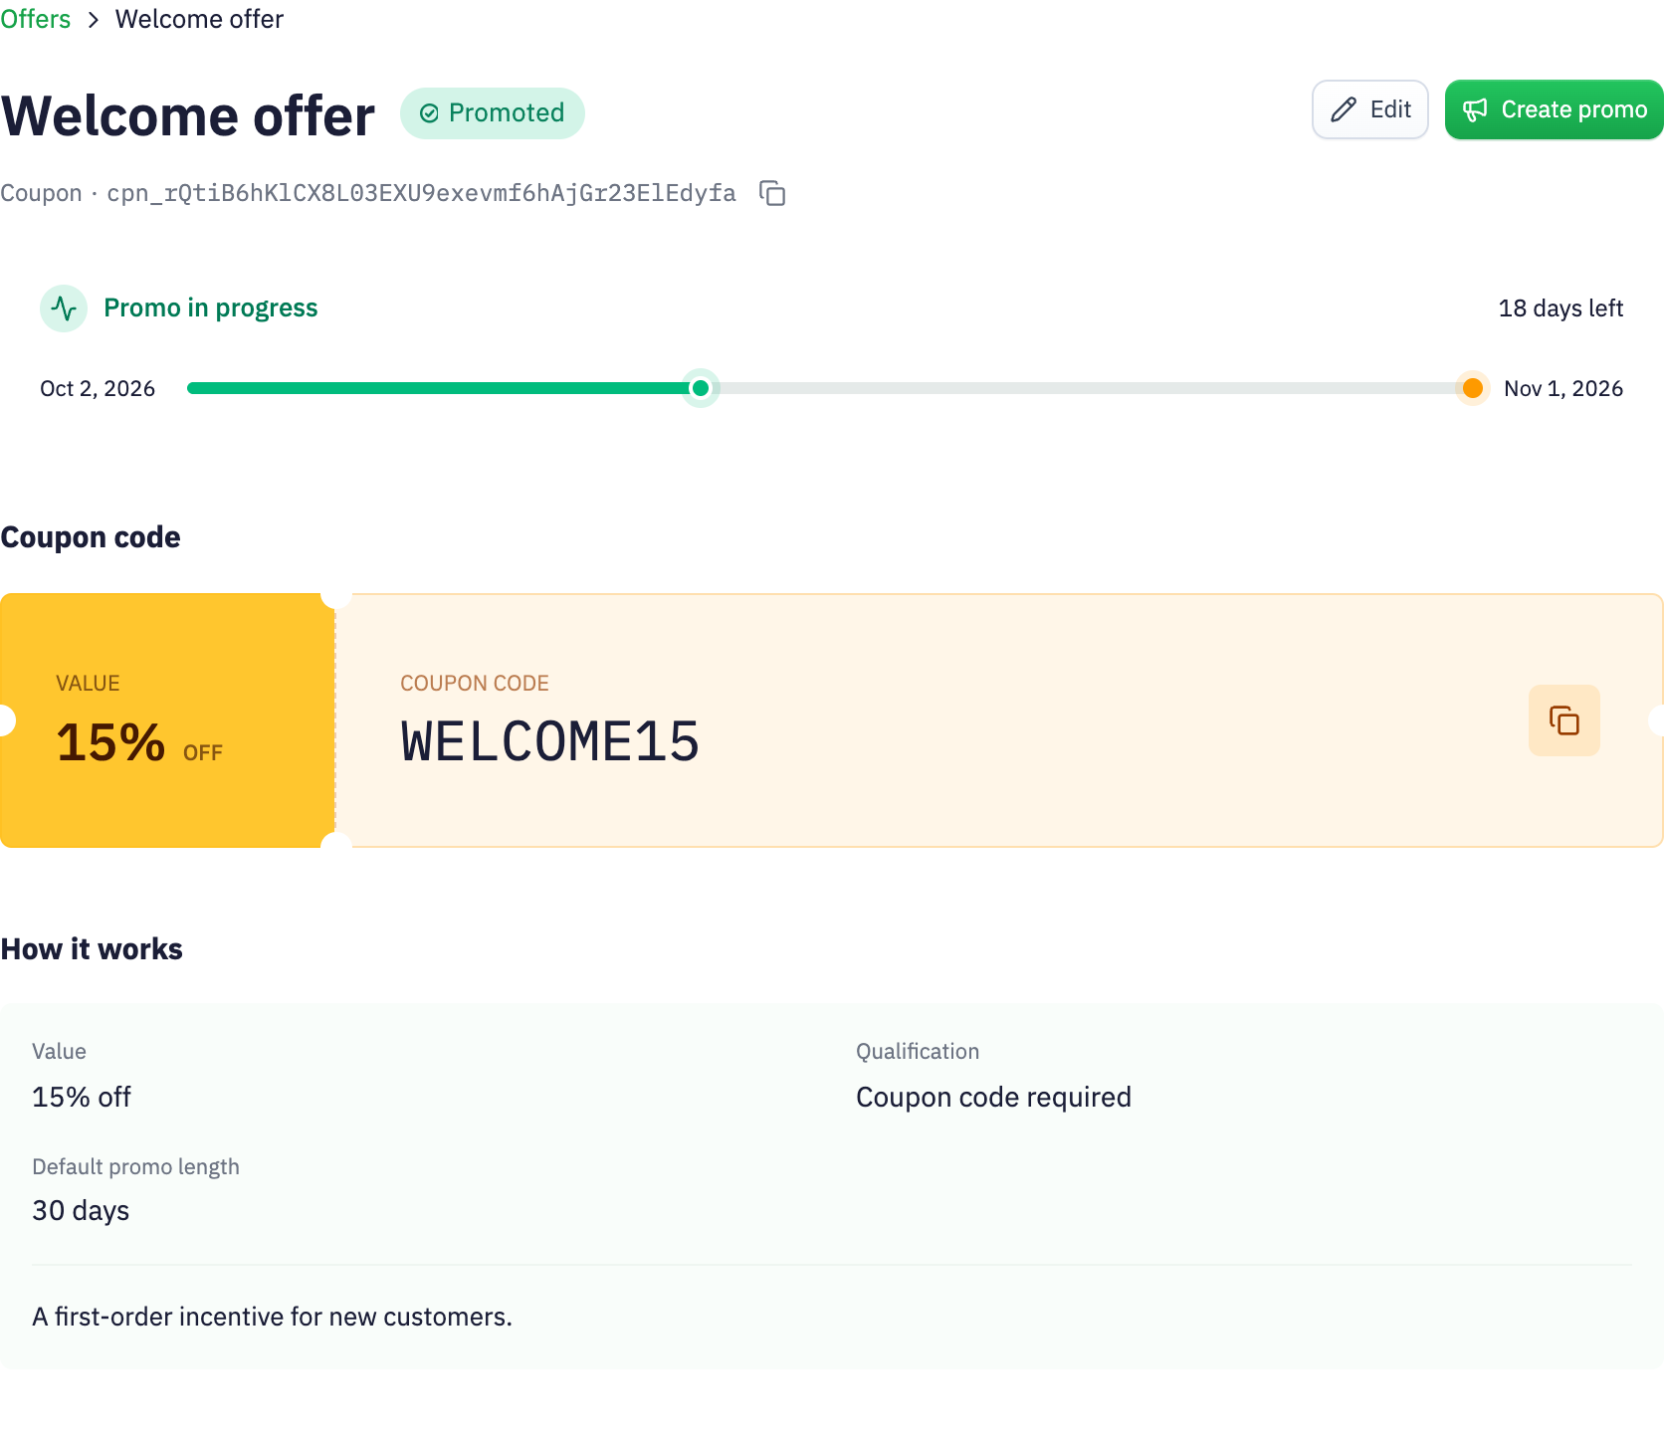The image size is (1664, 1433).
Task: Click the coupon ID text cpn_rQtiB6hK…
Action: point(422,193)
